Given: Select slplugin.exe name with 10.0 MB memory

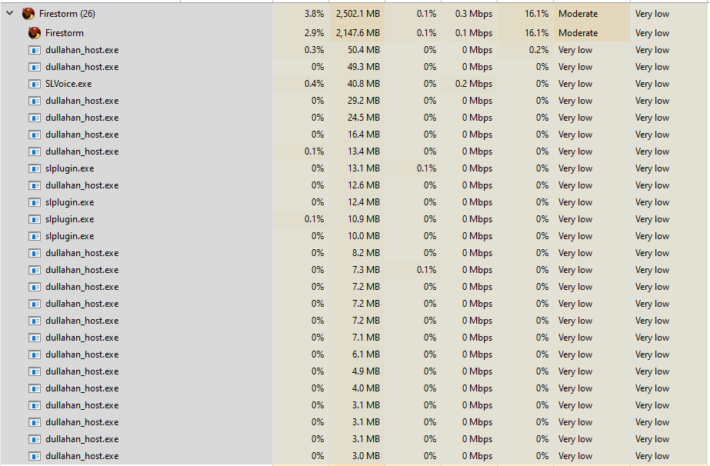Looking at the screenshot, I should pyautogui.click(x=70, y=236).
